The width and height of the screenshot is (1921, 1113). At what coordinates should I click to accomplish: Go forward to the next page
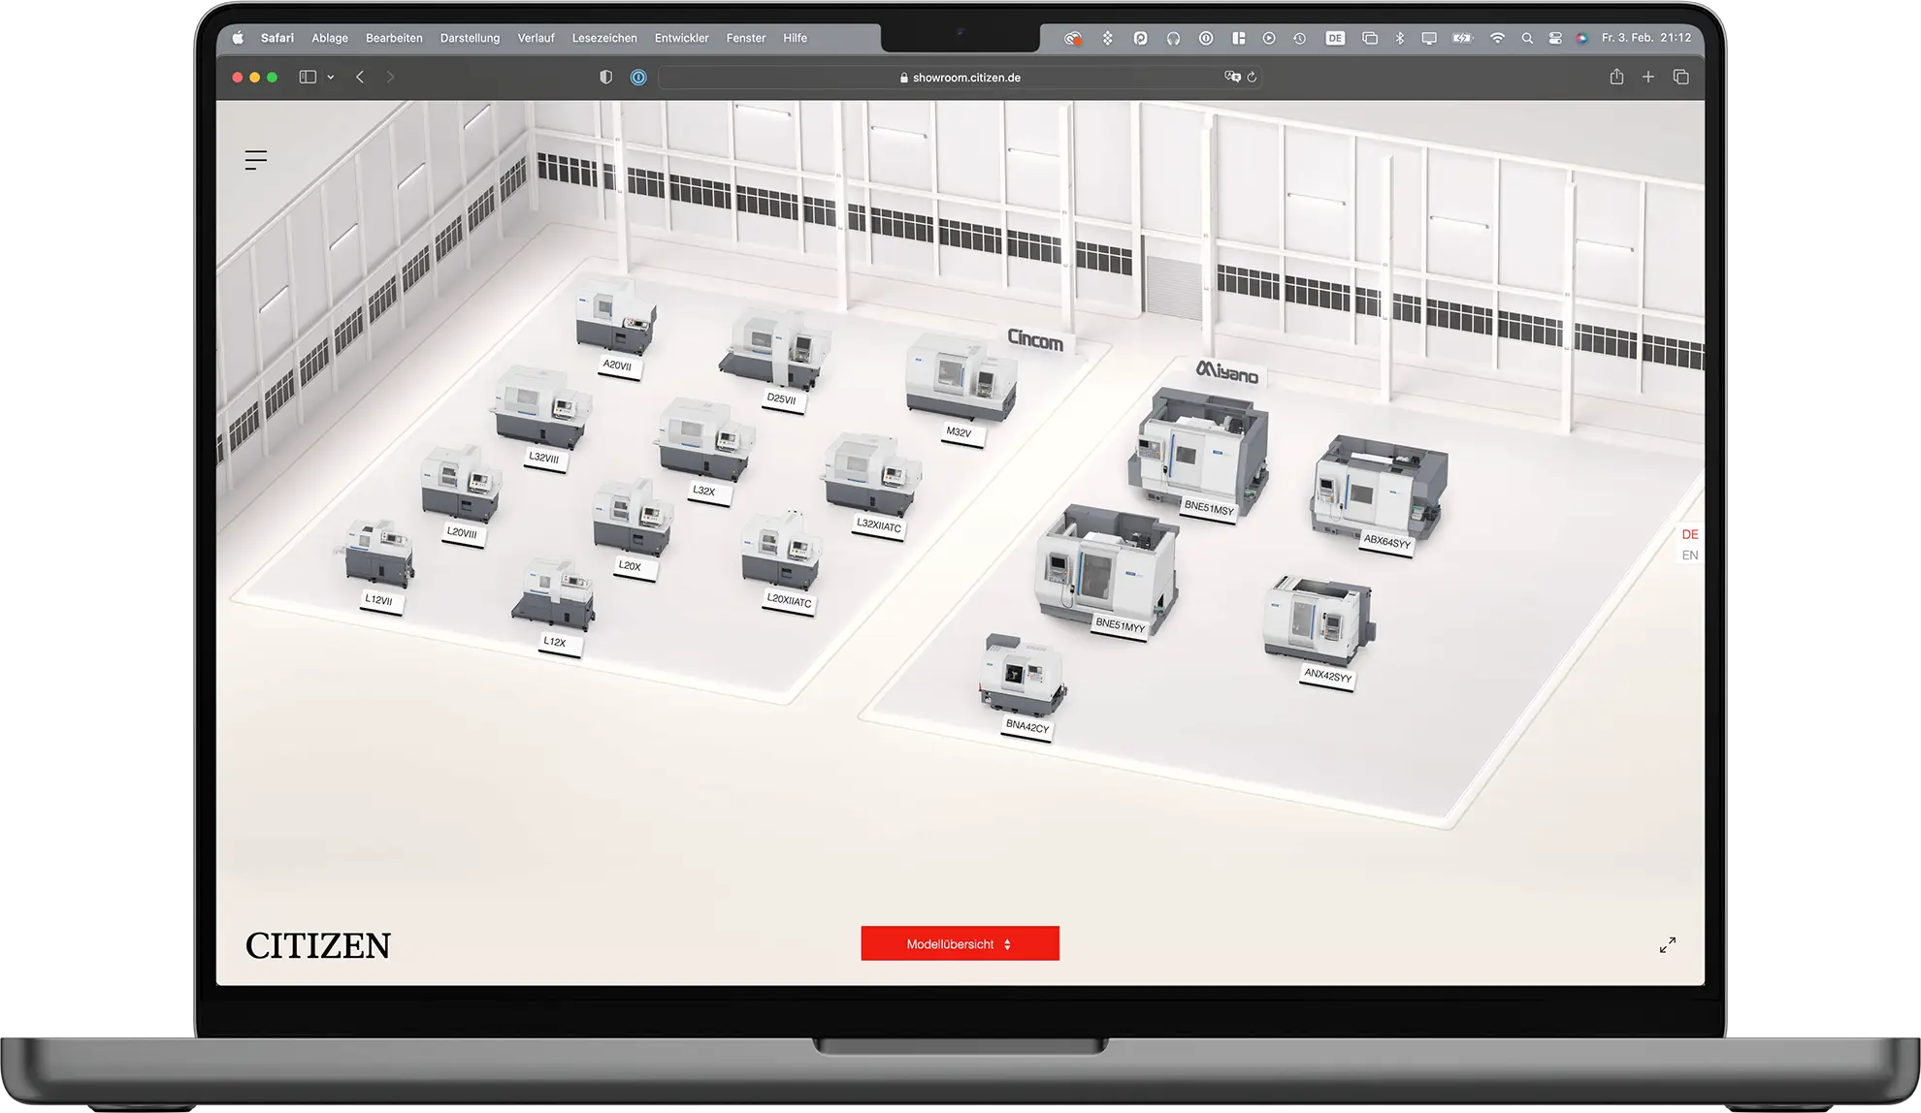390,77
